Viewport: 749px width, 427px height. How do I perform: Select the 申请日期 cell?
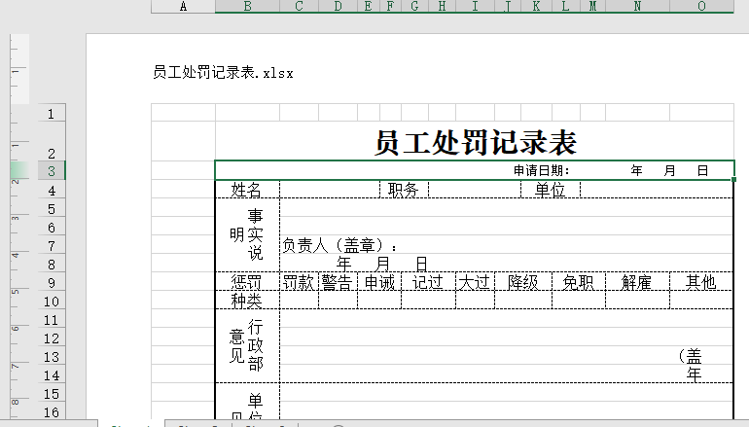[x=541, y=171]
